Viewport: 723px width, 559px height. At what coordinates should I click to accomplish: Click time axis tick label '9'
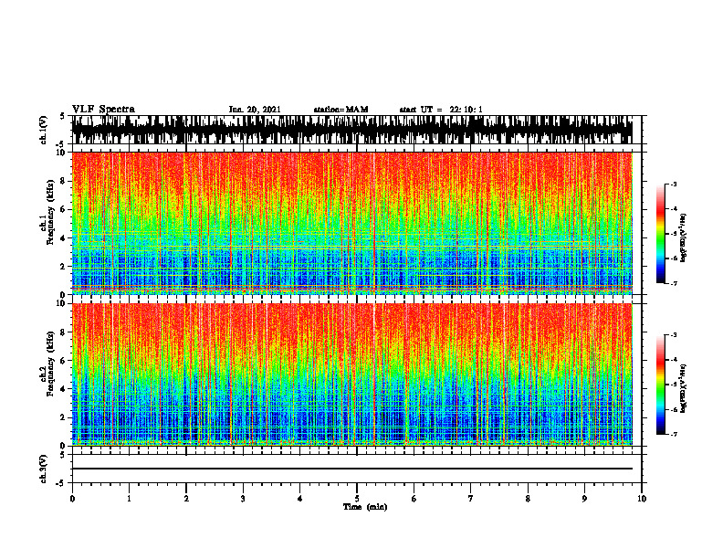tap(584, 499)
